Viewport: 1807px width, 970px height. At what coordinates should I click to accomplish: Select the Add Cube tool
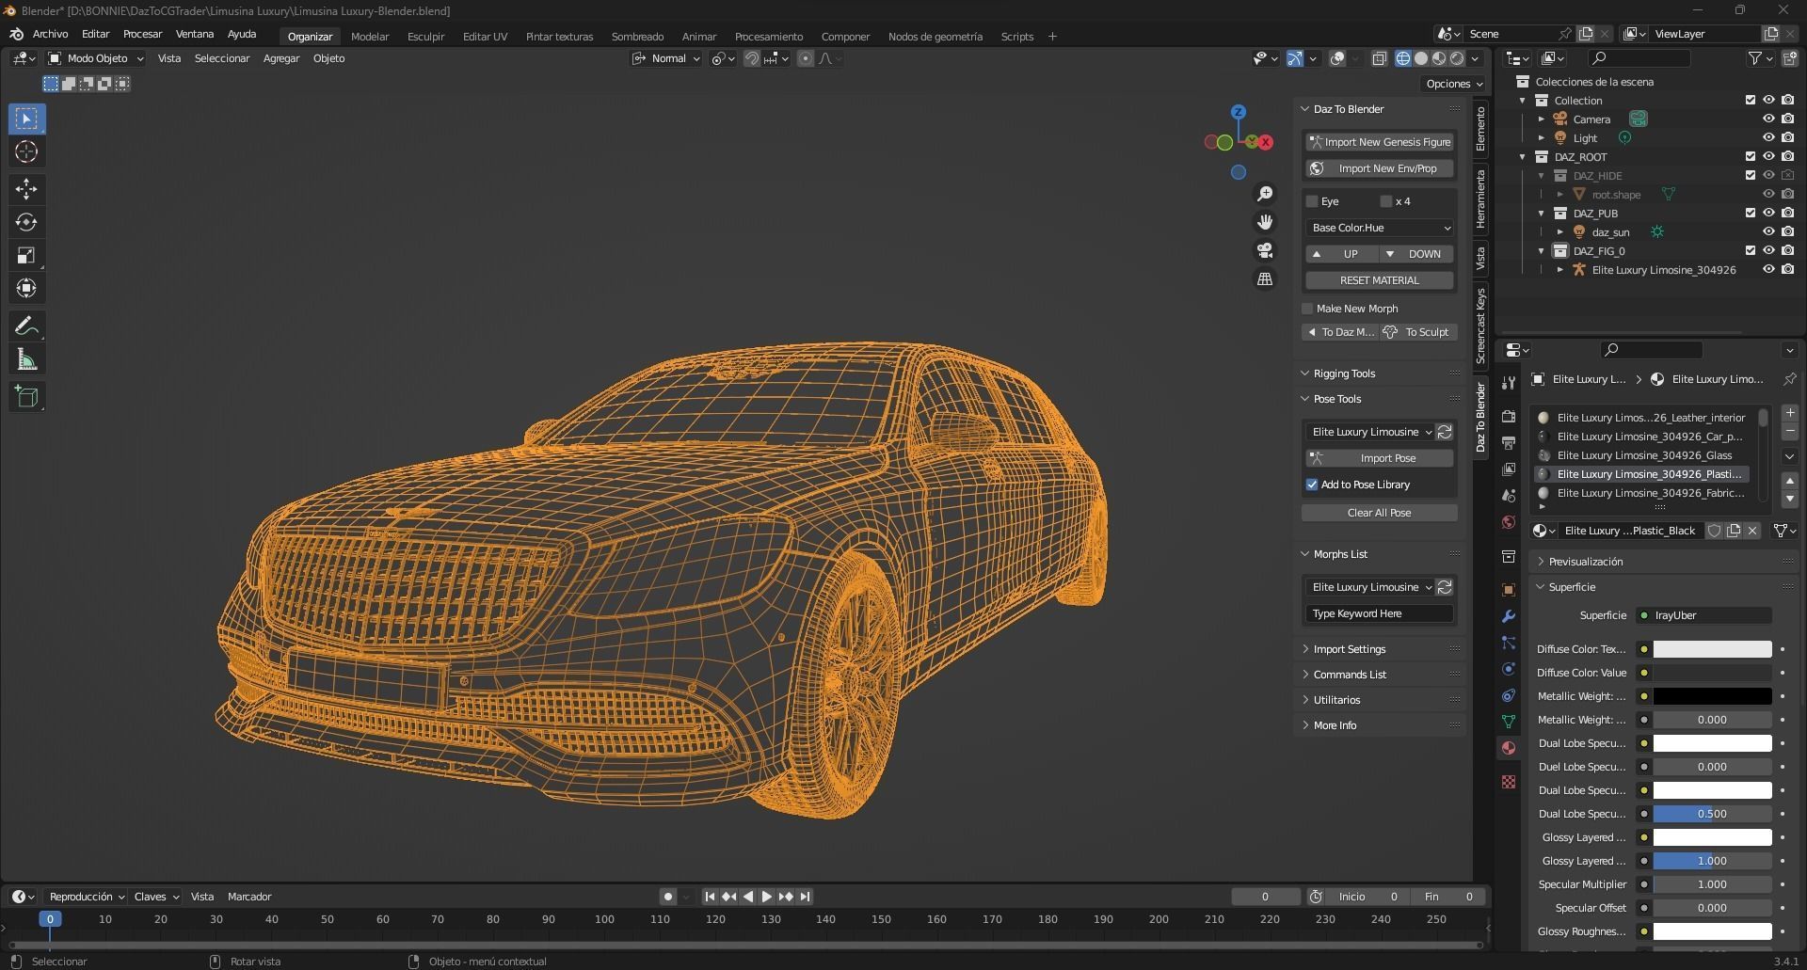point(26,396)
